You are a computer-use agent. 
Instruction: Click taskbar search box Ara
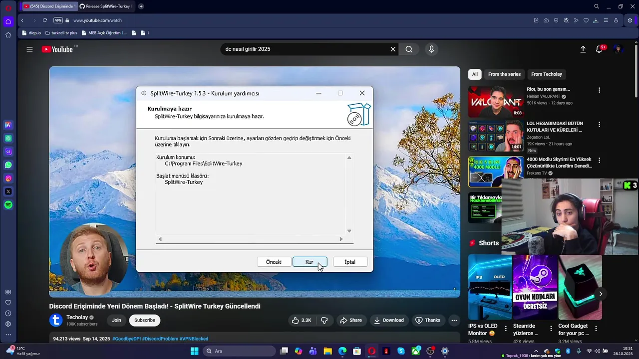tap(240, 351)
